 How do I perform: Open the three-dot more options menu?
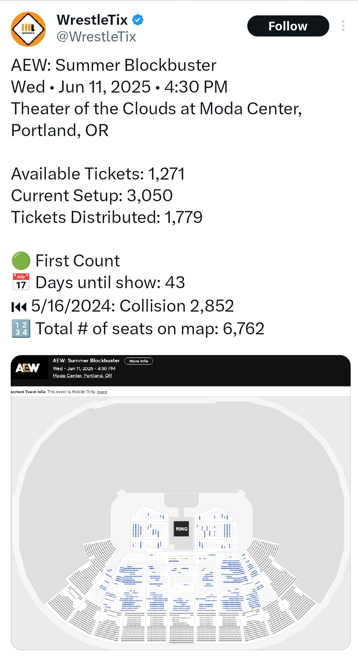(x=343, y=26)
